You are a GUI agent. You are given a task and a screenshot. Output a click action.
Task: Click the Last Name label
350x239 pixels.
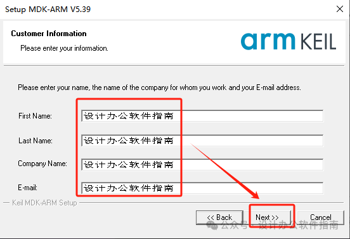pyautogui.click(x=36, y=141)
